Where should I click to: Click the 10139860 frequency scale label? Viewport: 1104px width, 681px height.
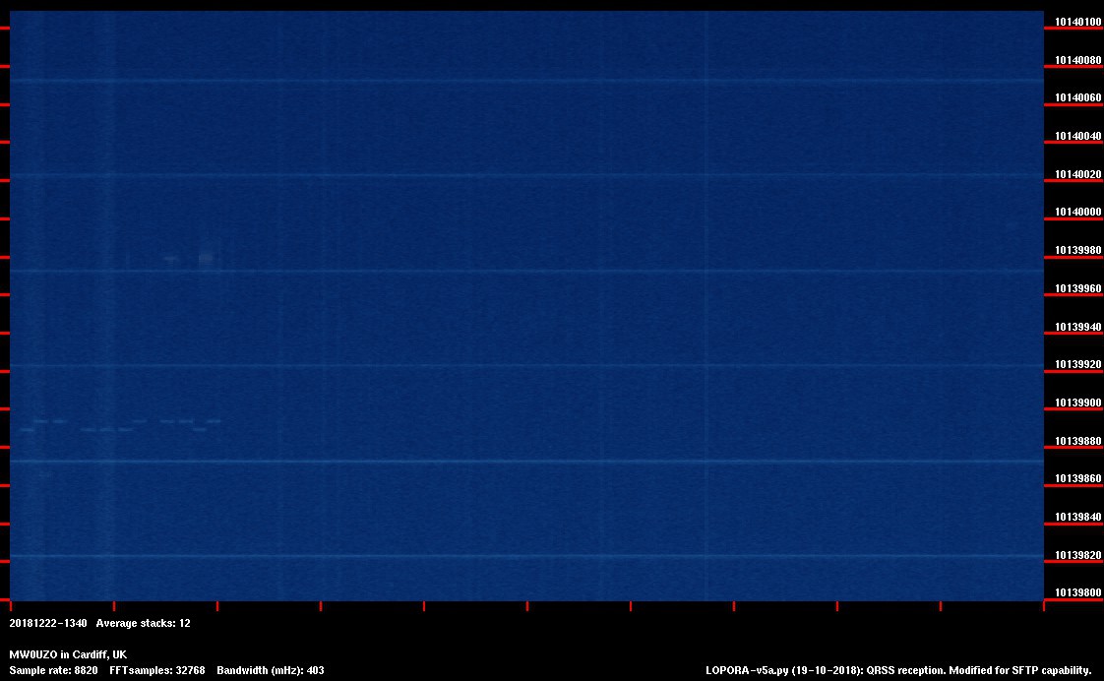(x=1077, y=478)
